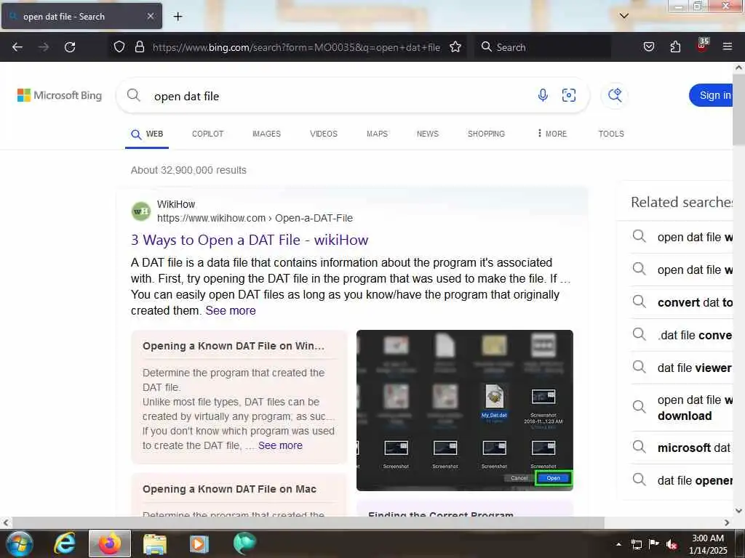Open the wikiHow file browser thumbnail image
This screenshot has height=558, width=745.
(x=465, y=411)
